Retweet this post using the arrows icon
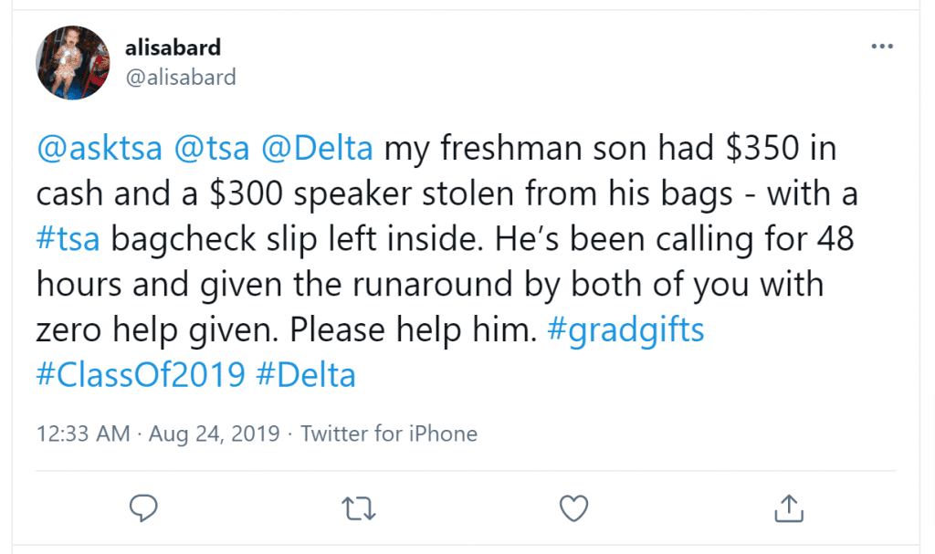The image size is (935, 554). [358, 508]
